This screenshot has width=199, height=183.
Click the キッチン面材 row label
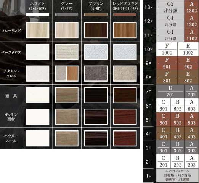[11, 117]
